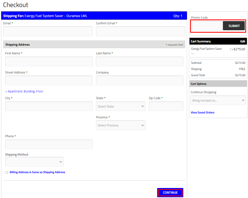Viewport: 248px width, 198px height.
Task: Click the First Name field
Action: [49, 61]
